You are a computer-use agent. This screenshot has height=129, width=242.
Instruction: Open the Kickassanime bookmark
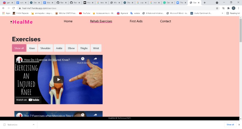point(104,13)
